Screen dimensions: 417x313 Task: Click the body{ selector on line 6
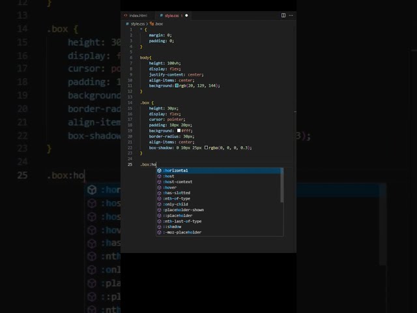[145, 57]
